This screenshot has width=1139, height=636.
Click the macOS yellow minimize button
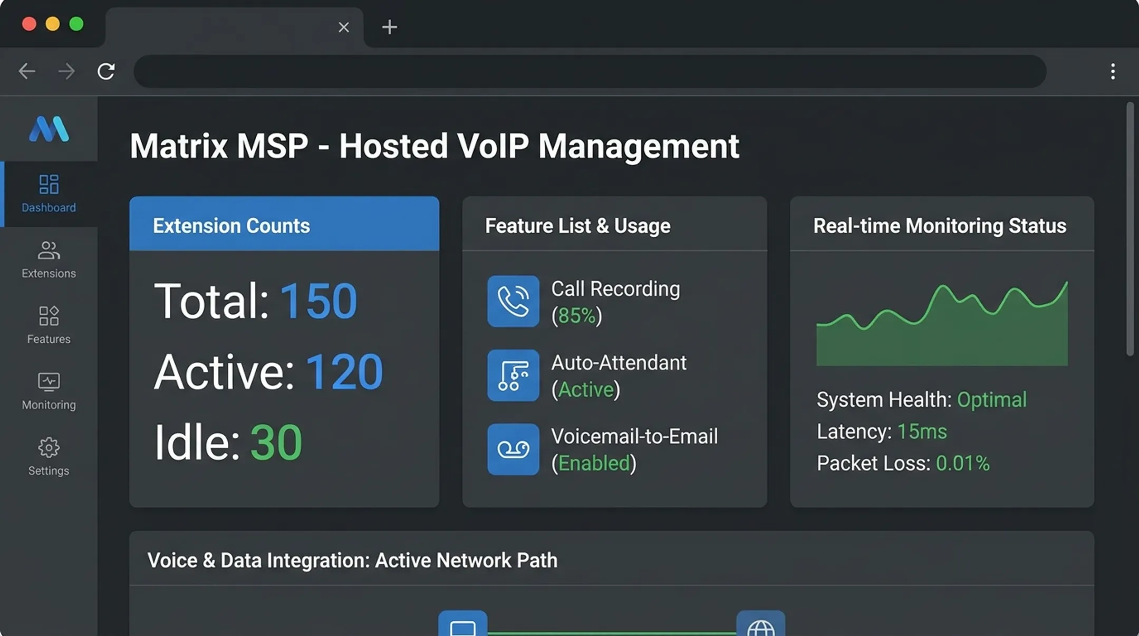pyautogui.click(x=53, y=24)
